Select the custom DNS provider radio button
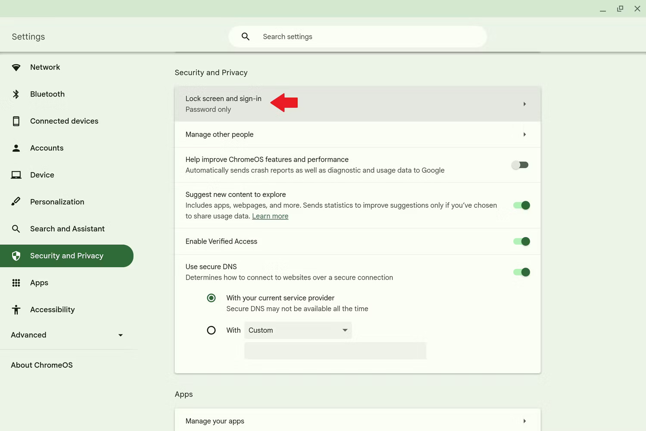The image size is (646, 431). pos(211,330)
